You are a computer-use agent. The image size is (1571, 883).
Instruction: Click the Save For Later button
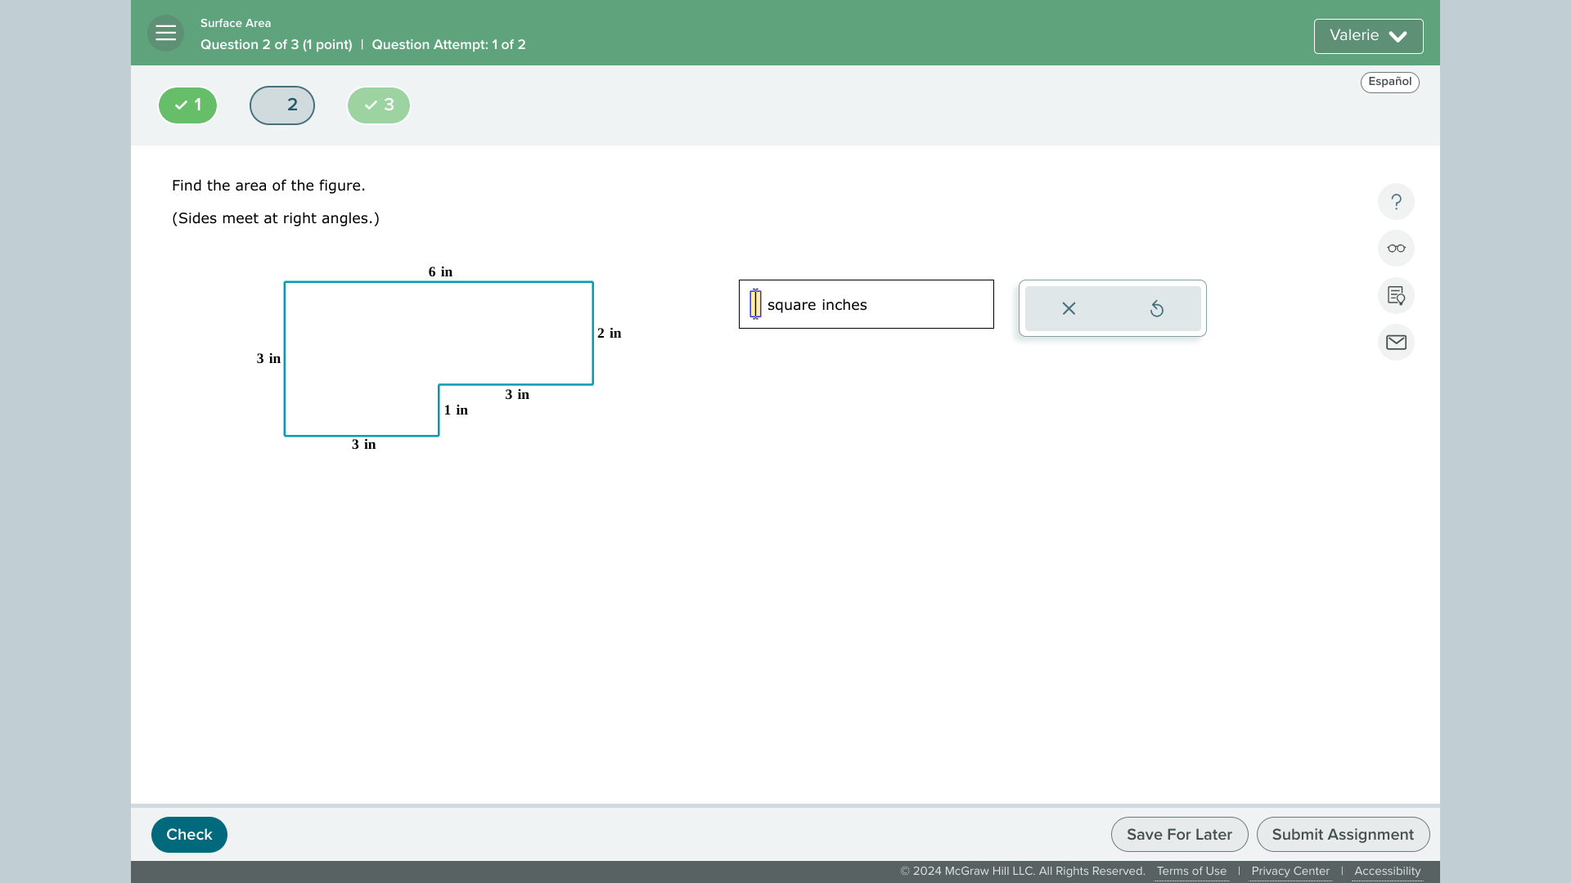coord(1178,833)
